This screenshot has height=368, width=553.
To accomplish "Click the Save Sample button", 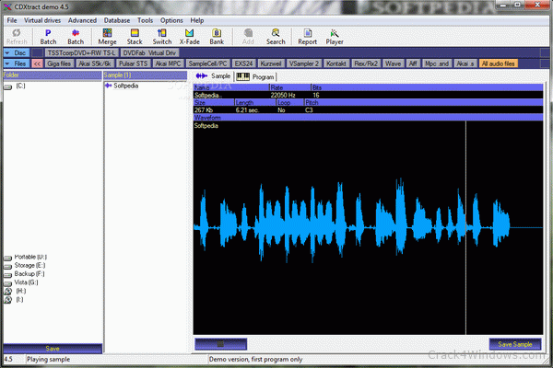I will (515, 344).
